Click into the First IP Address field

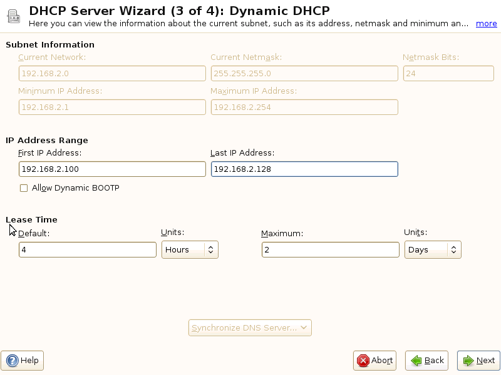(112, 169)
